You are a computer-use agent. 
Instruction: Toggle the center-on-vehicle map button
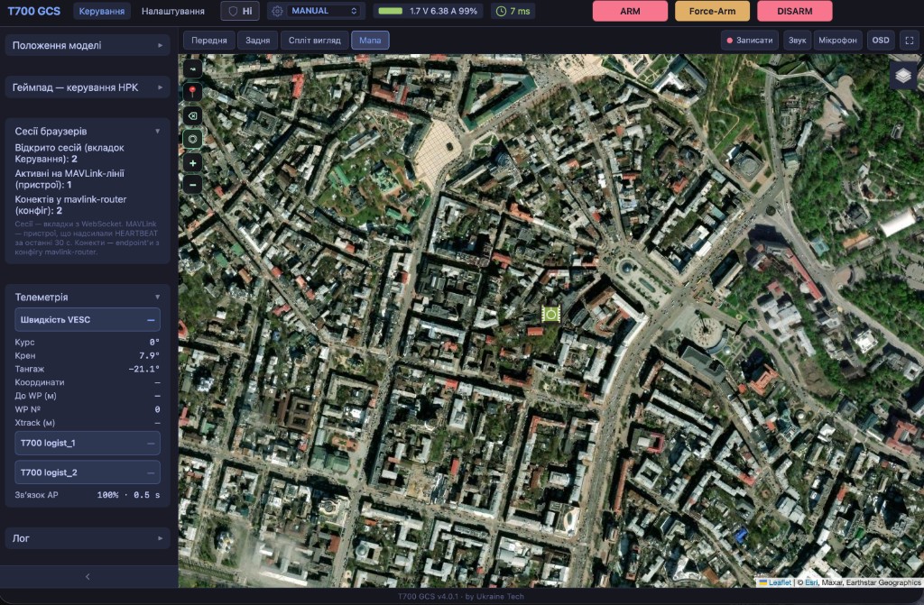(192, 139)
